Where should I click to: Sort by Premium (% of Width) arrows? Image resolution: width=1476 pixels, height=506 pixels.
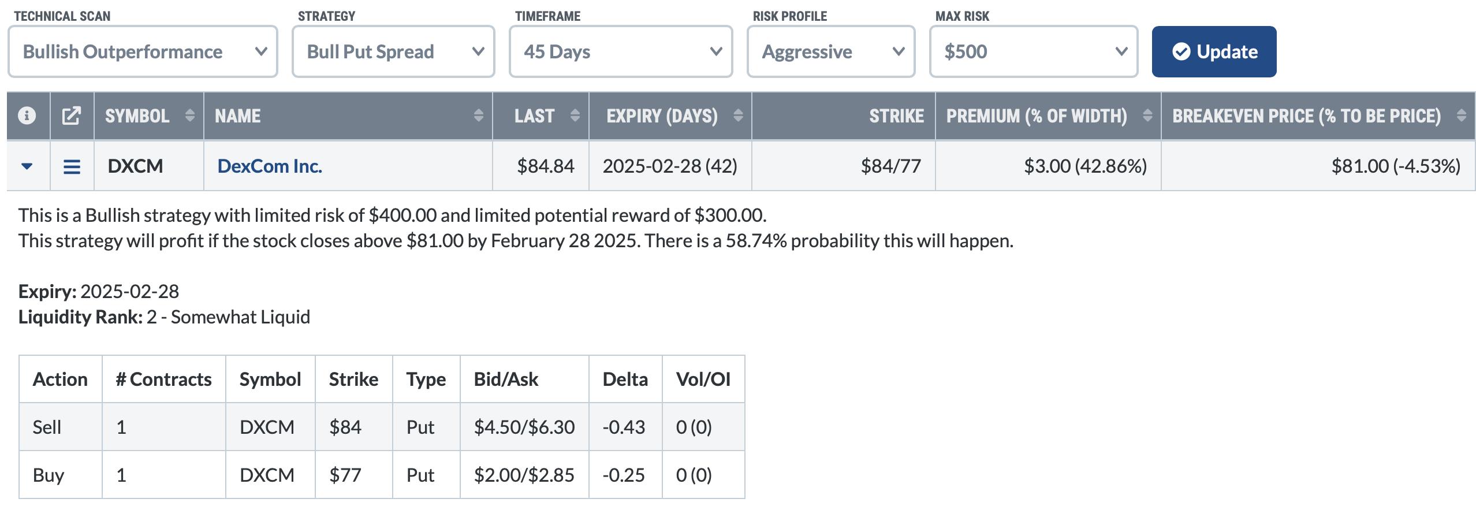point(1147,116)
